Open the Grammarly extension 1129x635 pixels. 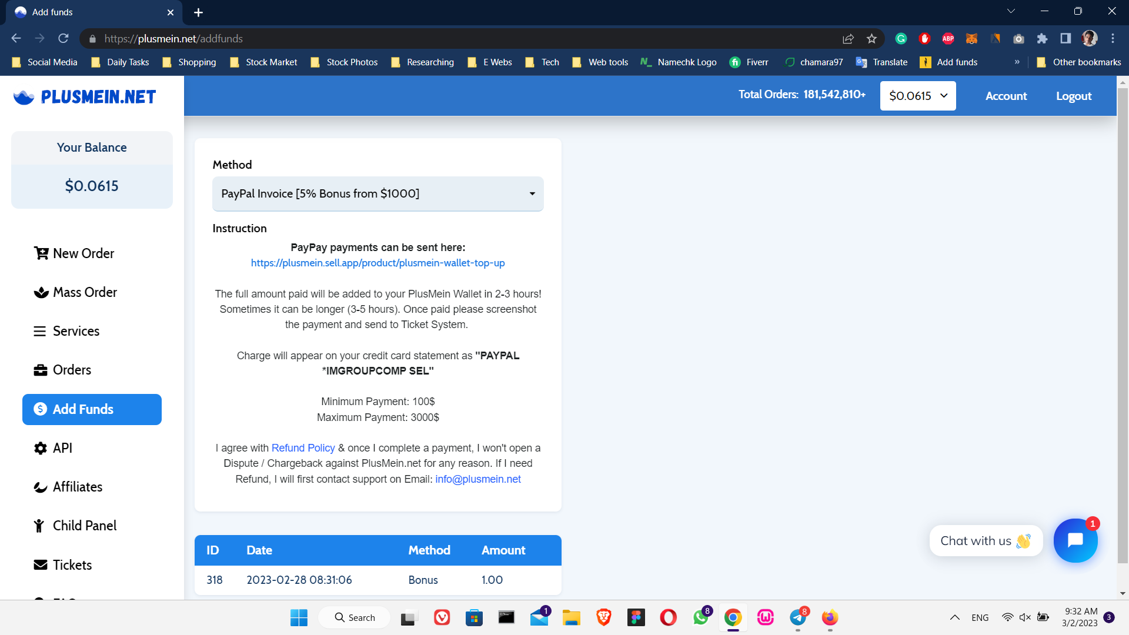[901, 39]
